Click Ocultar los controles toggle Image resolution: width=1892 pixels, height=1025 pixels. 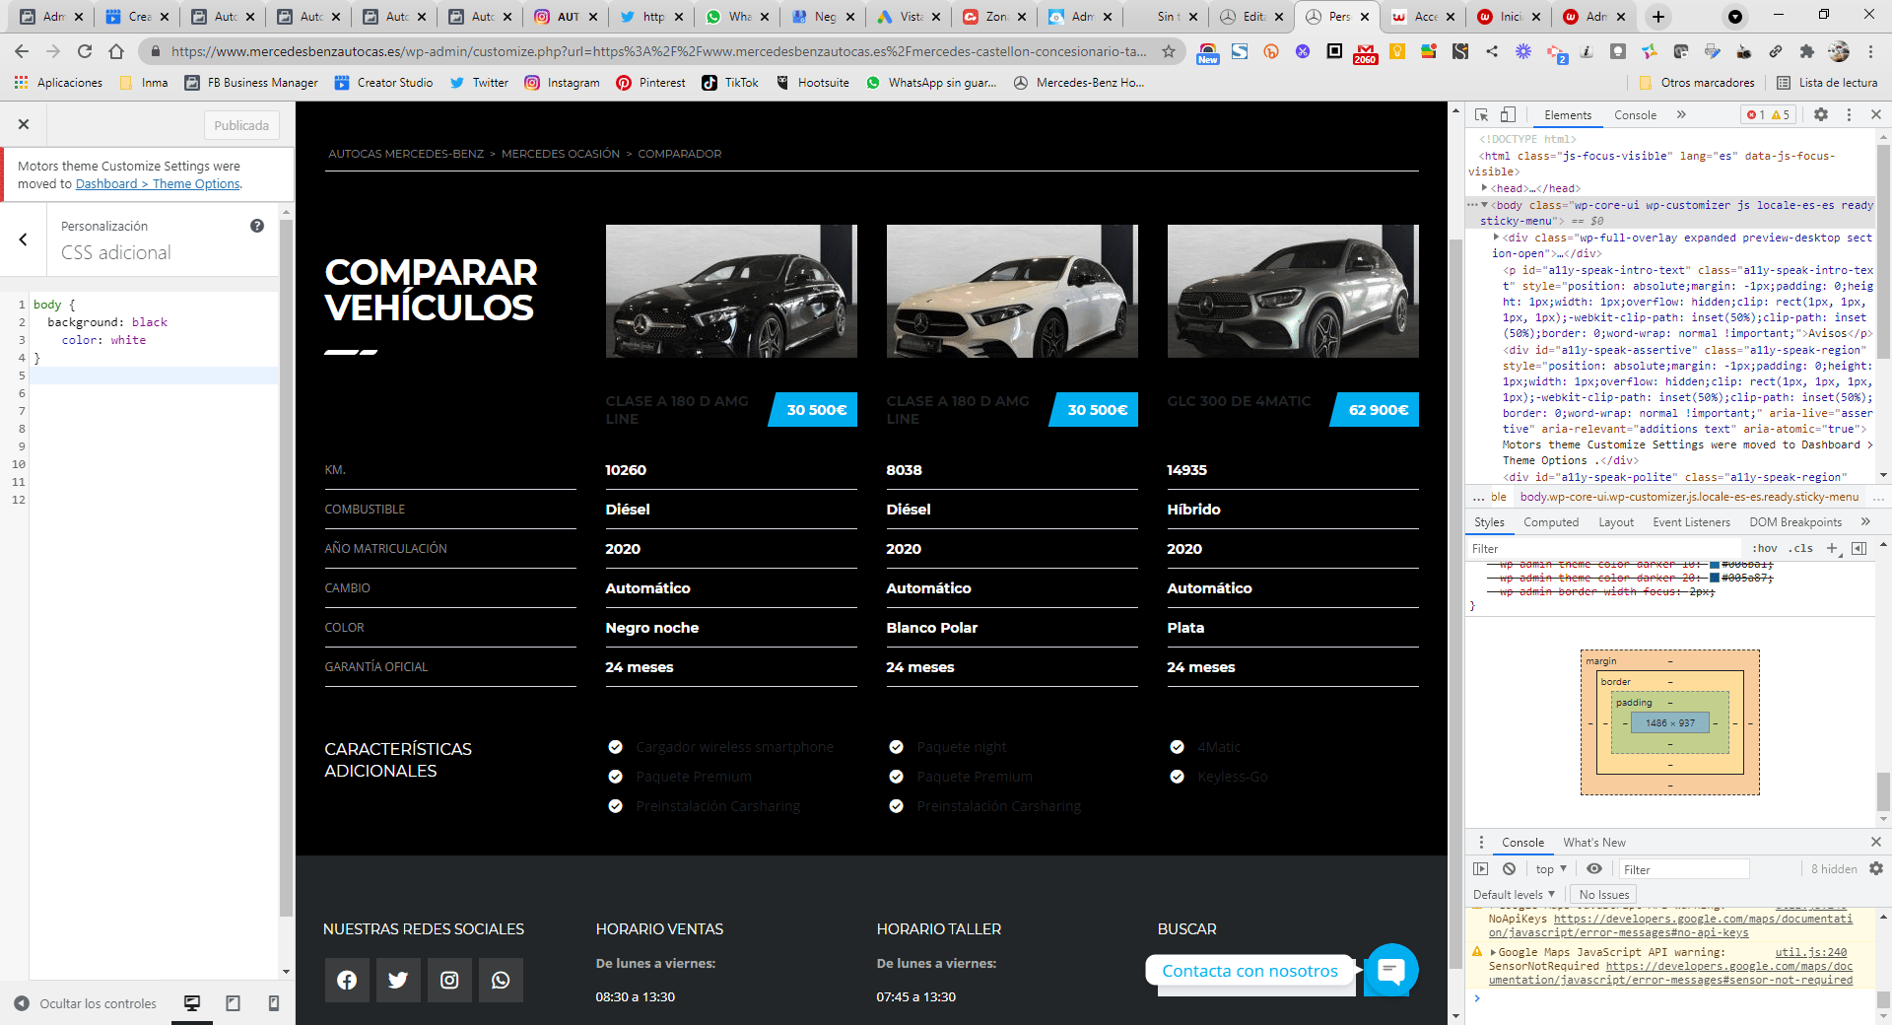86,1003
